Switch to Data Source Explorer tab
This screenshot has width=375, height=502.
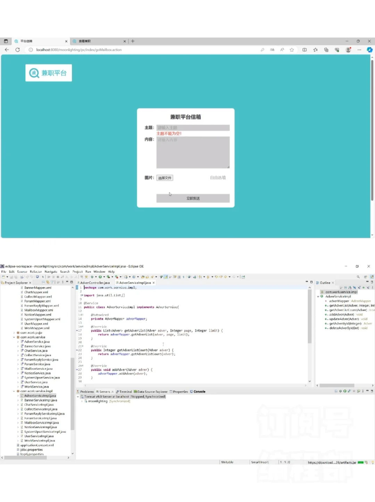point(151,392)
